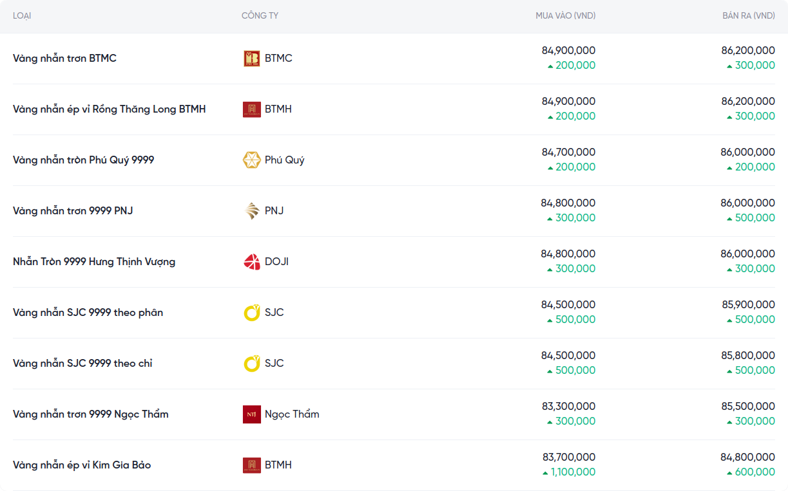Click the 1,100,000 price increase value
The height and width of the screenshot is (491, 788).
[573, 472]
